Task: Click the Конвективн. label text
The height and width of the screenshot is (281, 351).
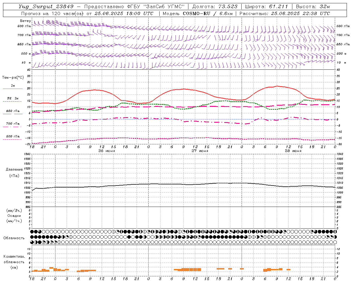Action: pyautogui.click(x=14, y=257)
